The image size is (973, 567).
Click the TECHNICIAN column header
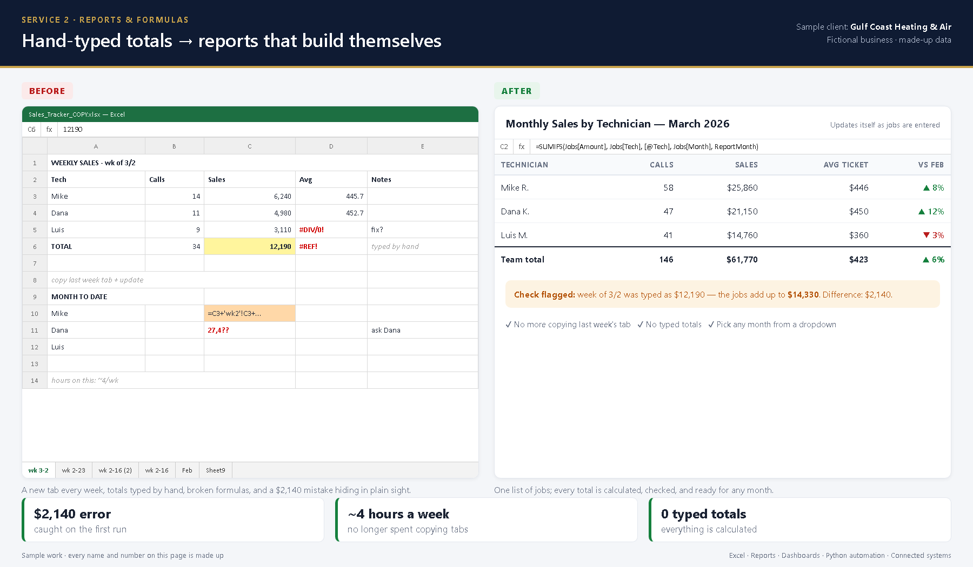pyautogui.click(x=524, y=165)
